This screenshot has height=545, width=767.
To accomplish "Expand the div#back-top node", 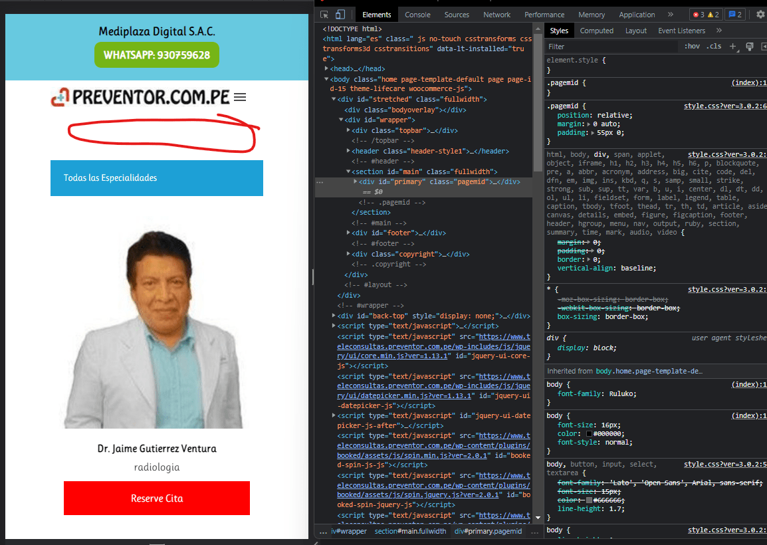I will point(334,316).
